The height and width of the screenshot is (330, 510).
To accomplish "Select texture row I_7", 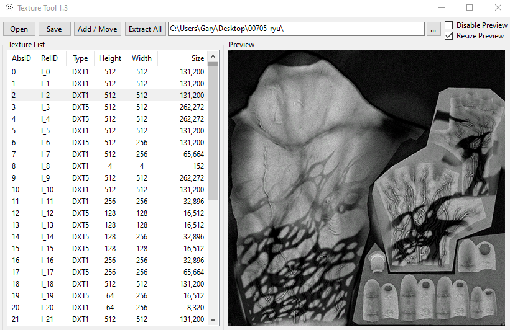I will pos(109,154).
